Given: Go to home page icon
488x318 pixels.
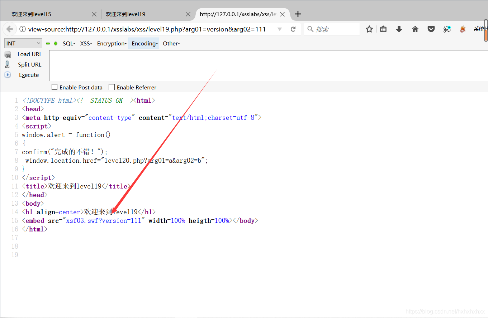Looking at the screenshot, I should pyautogui.click(x=415, y=29).
